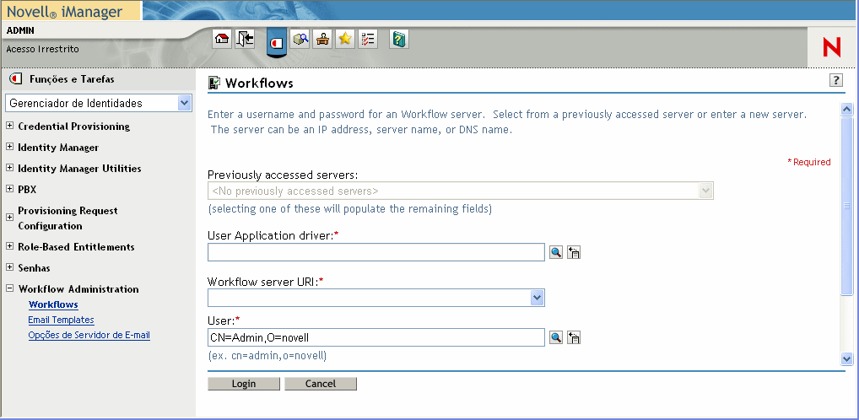Expand the Identity Manager role

pyautogui.click(x=9, y=147)
